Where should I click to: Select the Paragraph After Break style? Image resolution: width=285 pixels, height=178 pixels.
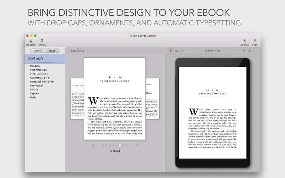click(x=42, y=82)
